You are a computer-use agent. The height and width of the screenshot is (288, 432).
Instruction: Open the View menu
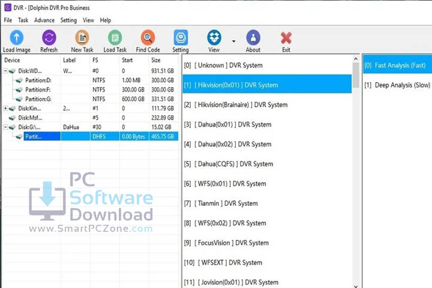[88, 20]
